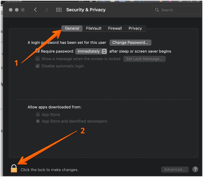Click the Change Password button
203x177 pixels.
click(130, 43)
